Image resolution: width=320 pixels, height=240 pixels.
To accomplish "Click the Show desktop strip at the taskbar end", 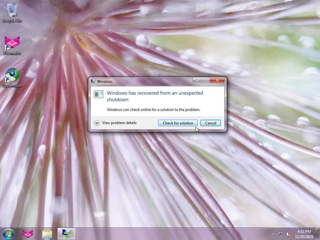I will (x=318, y=234).
